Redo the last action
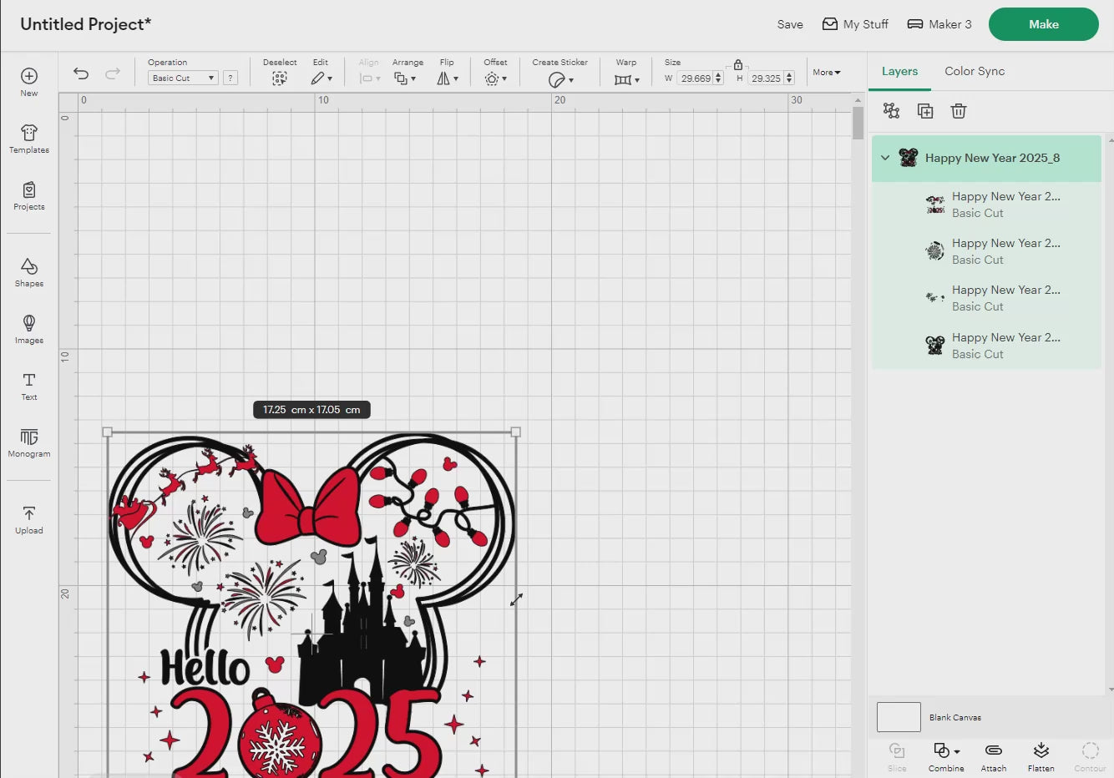Screen dimensions: 1114x778 point(113,73)
